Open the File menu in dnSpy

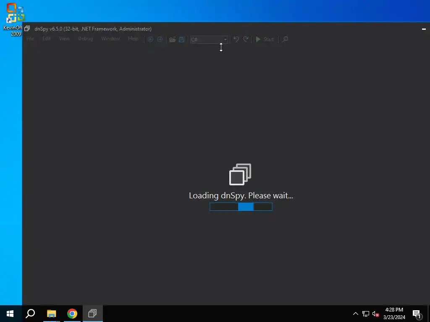[x=30, y=39]
